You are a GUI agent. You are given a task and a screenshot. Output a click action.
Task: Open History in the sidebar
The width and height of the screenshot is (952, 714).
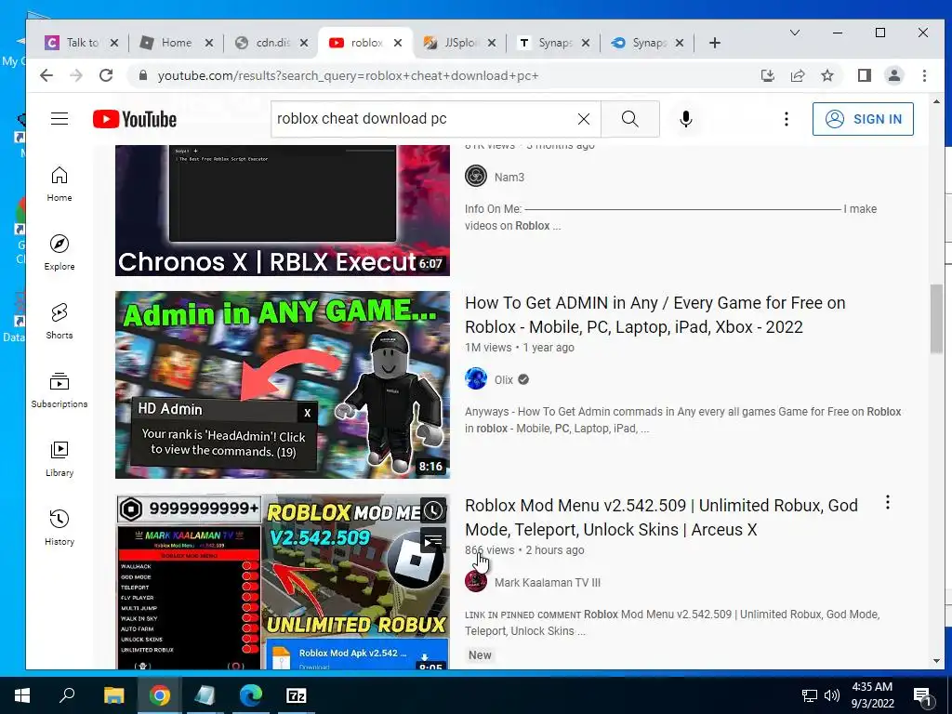[x=59, y=528]
